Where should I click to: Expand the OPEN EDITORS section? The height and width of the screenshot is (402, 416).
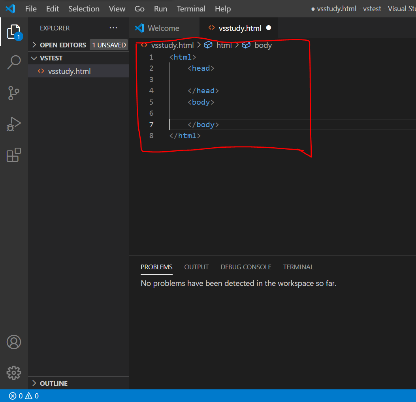pos(35,45)
